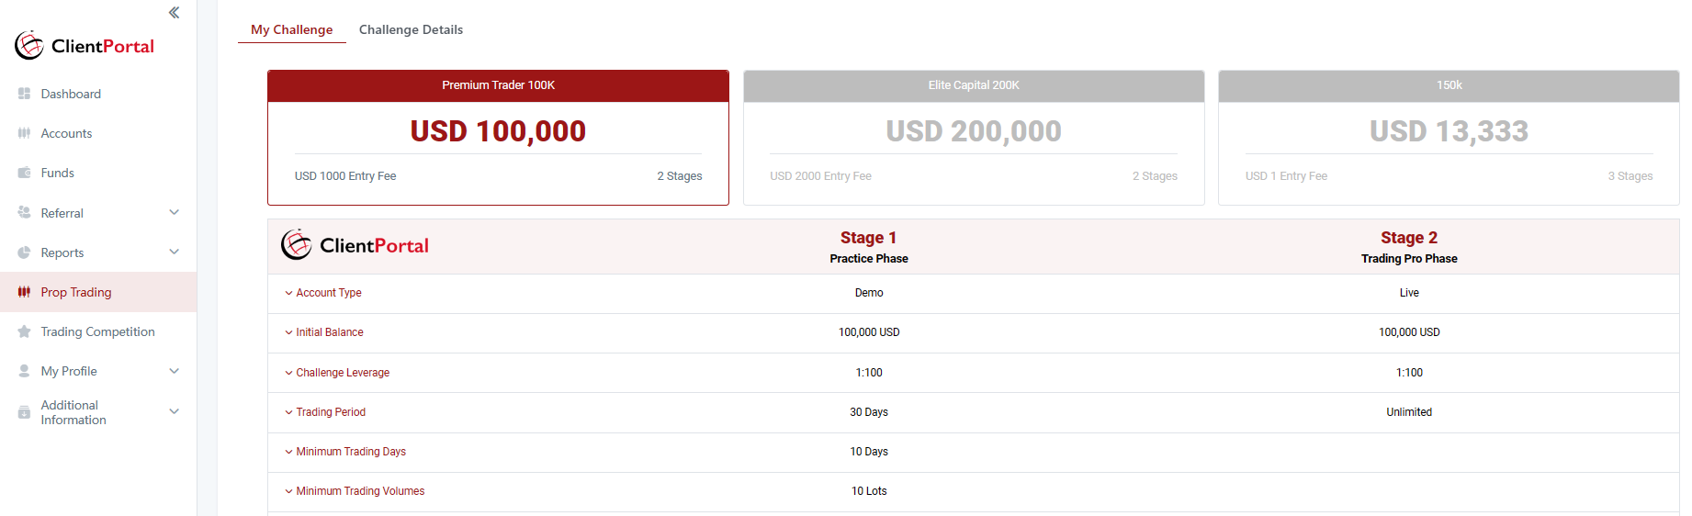
Task: Select the My Challenge tab
Action: click(291, 29)
